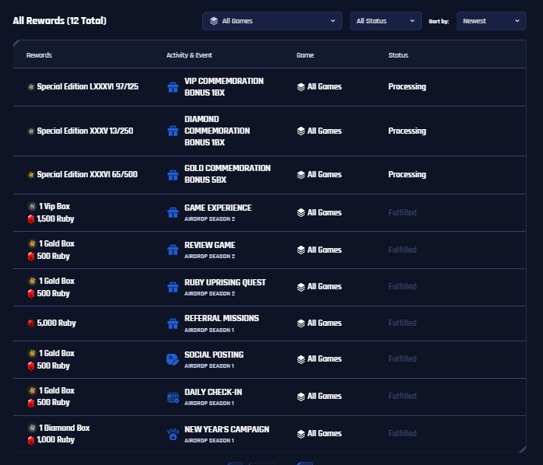Screen dimensions: 543x465
Task: Click the RUBY UPRISING QUEST event title
Action: click(x=225, y=282)
